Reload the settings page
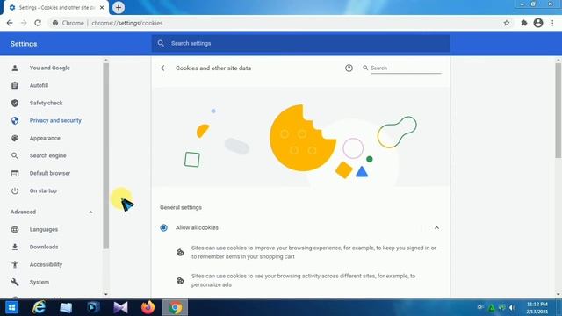Screen dimensions: 562x316 tap(38, 23)
